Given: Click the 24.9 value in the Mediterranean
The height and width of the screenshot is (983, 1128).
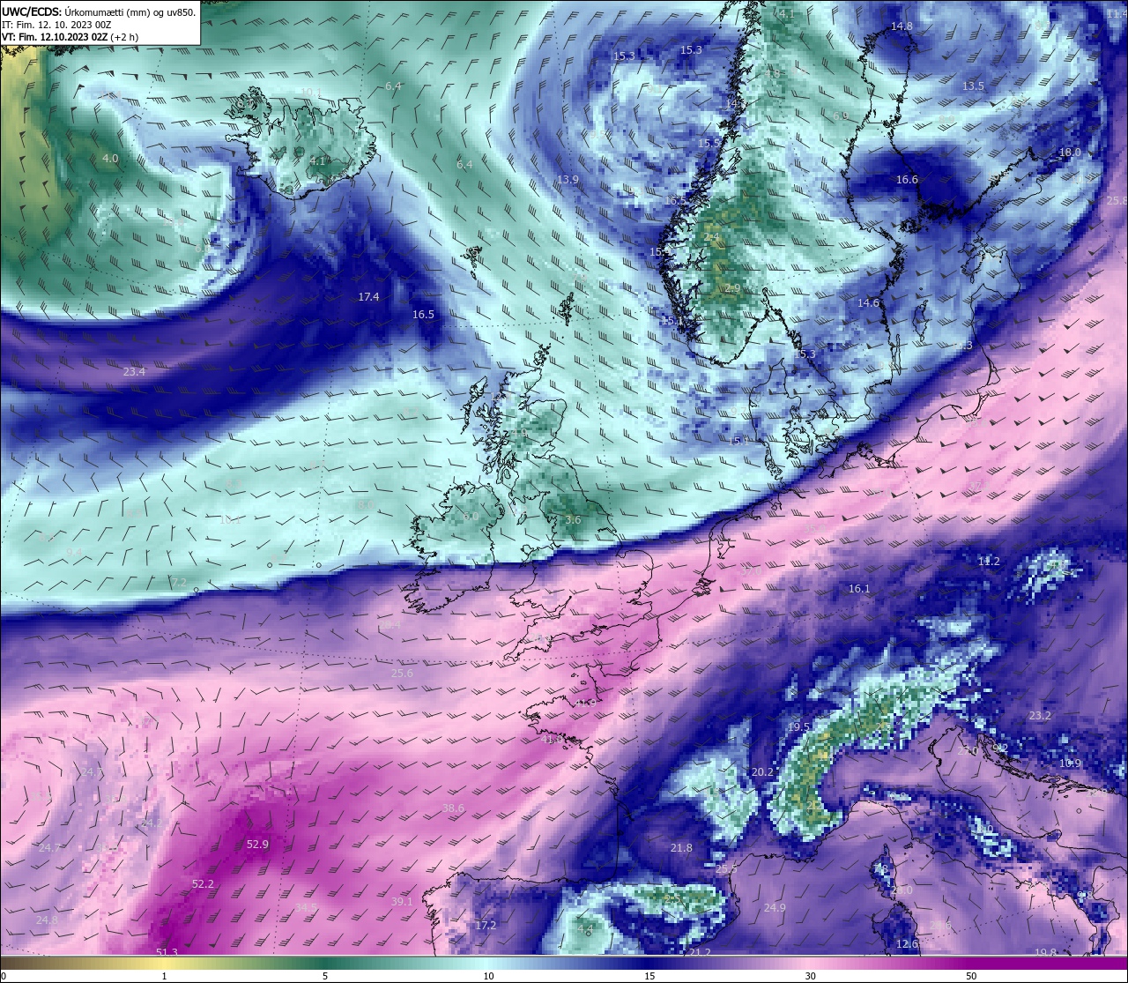Looking at the screenshot, I should (x=775, y=908).
